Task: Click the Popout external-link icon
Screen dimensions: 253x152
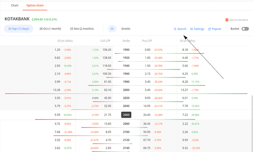Action: tap(209, 29)
